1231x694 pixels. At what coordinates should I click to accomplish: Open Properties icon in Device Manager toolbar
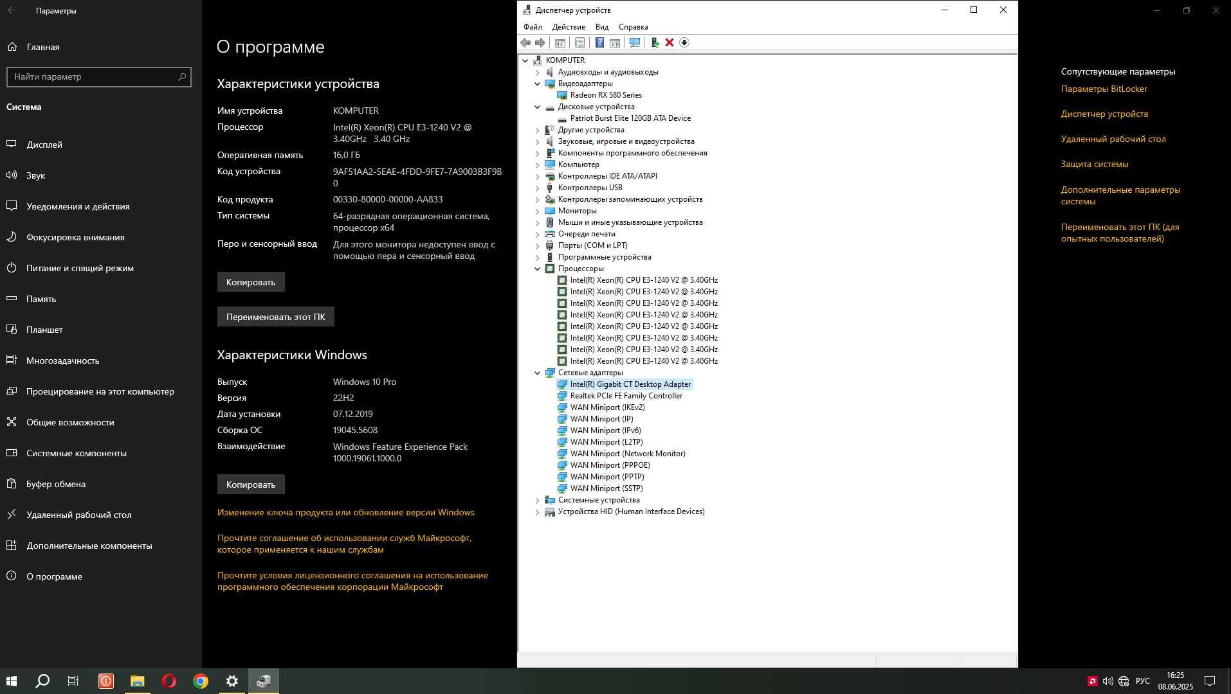pyautogui.click(x=579, y=42)
